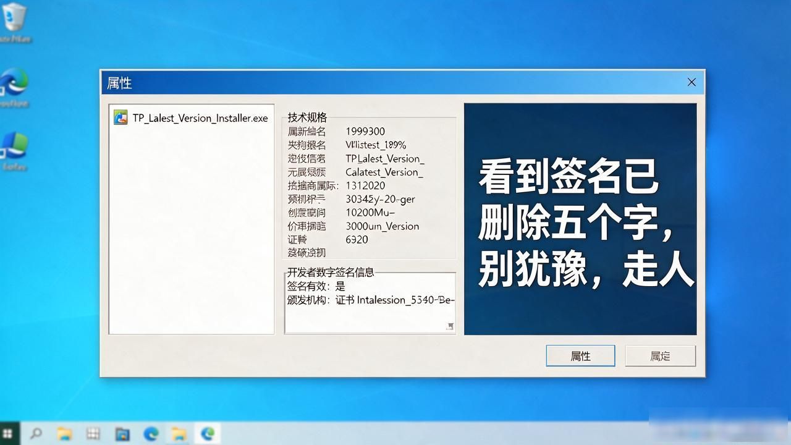Viewport: 791px width, 445px height.
Task: Open the Windows Start menu
Action: coord(9,433)
